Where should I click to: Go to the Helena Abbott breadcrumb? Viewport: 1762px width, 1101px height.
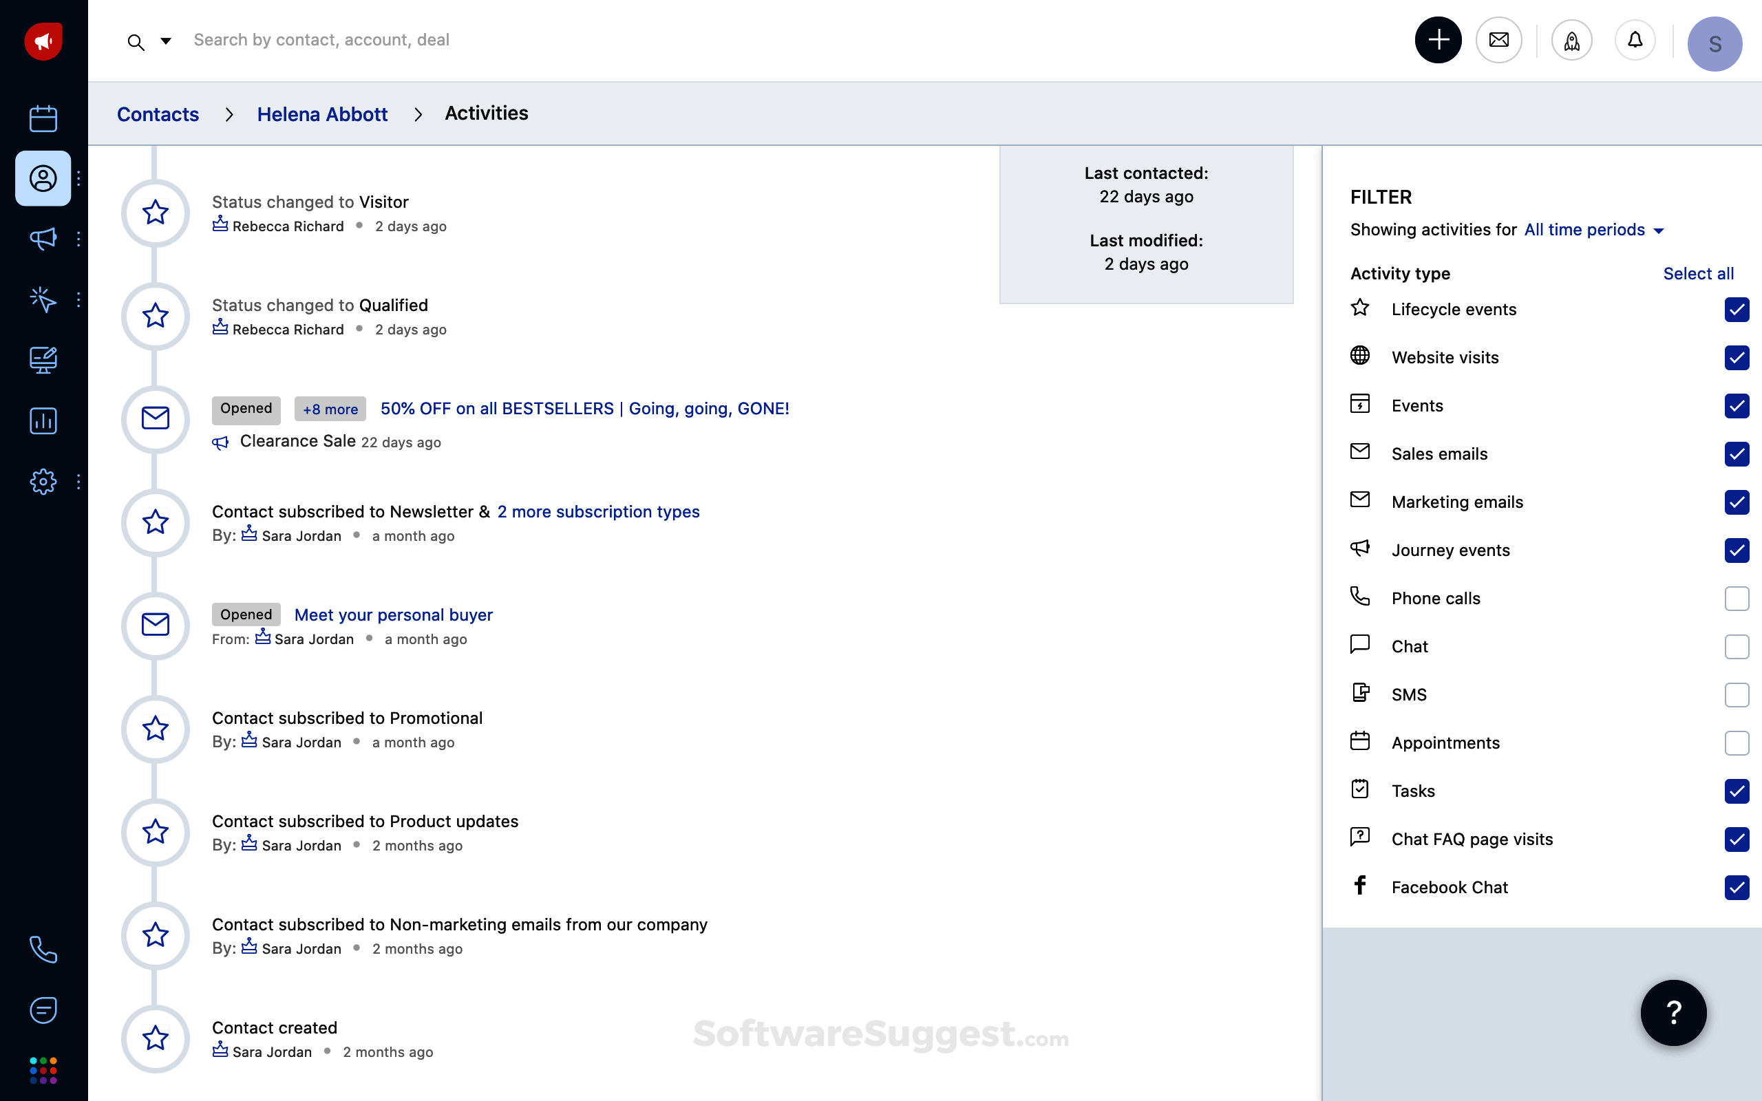322,114
